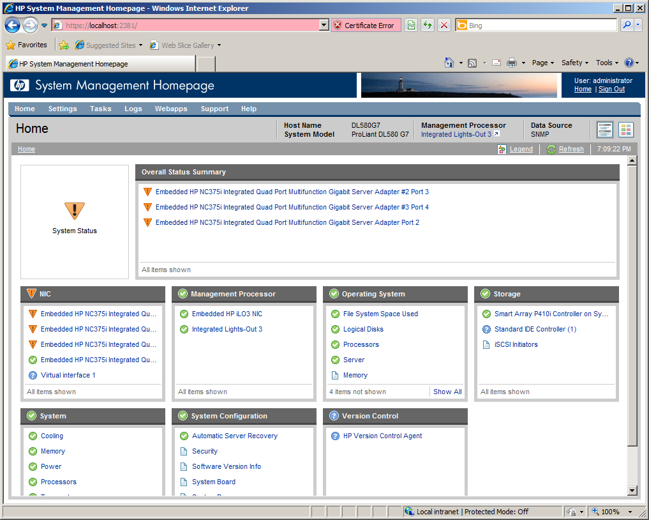The height and width of the screenshot is (520, 649).
Task: Click the Virtual interface 1 unknown-status icon
Action: [x=33, y=375]
